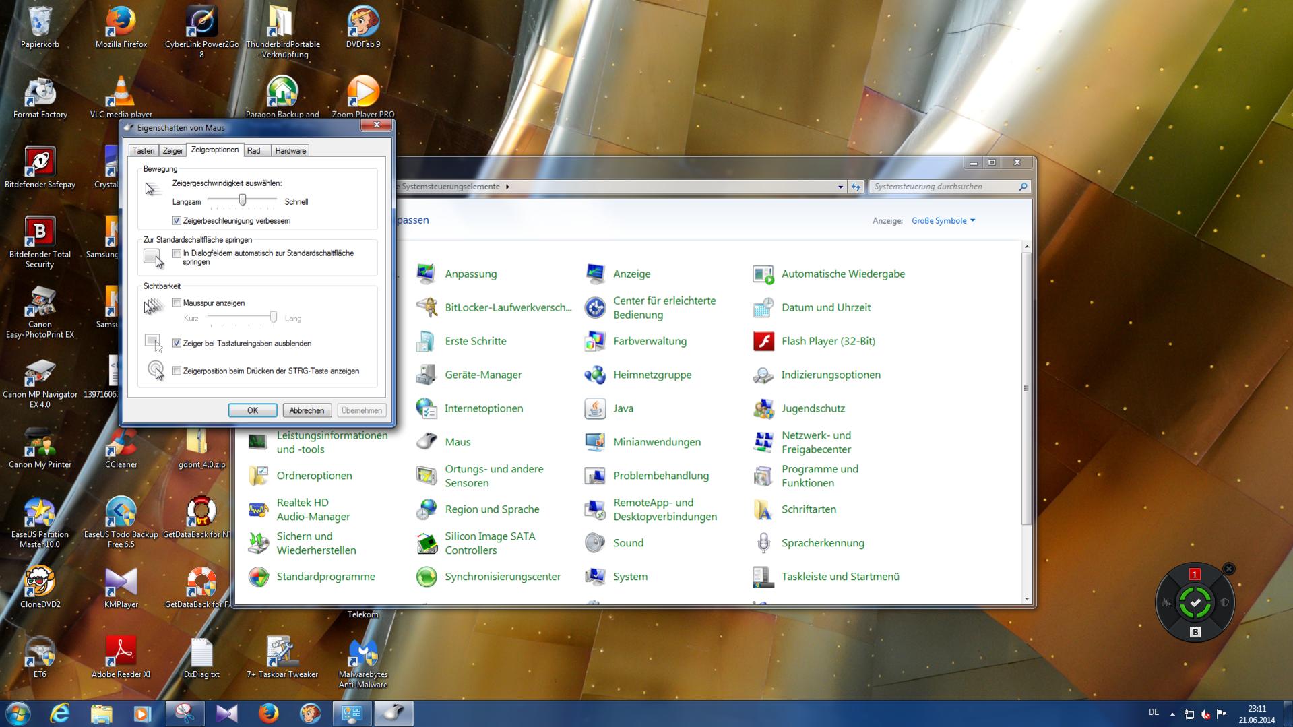Open the Hardware tab
Viewport: 1293px width, 727px height.
pyautogui.click(x=290, y=151)
